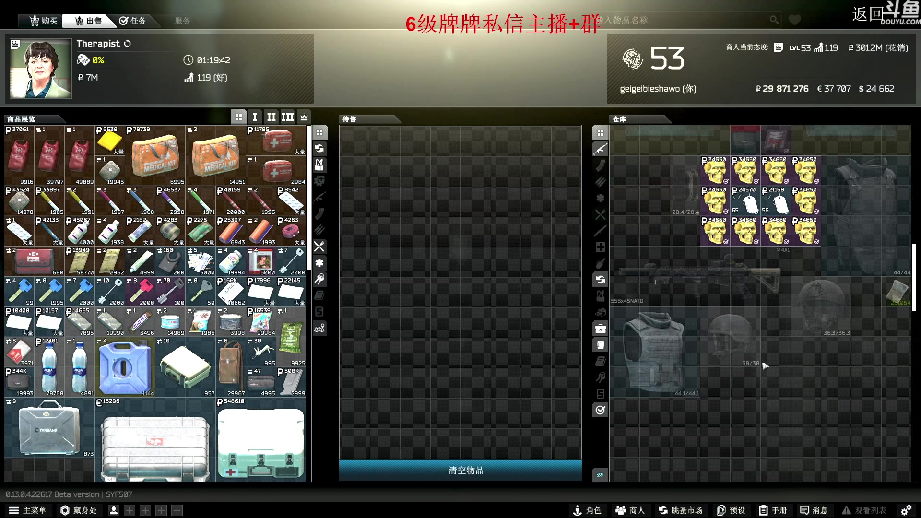This screenshot has height=518, width=921.
Task: Filter stash by weapons rifle icon
Action: click(600, 149)
